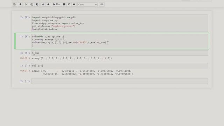Select the t_num input cell In [5]
Image resolution: width=224 pixels, height=126 pixels.
[x=120, y=53]
